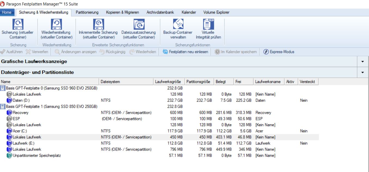Select the 796 MB Lokales Laufwerk row icon
The image size is (369, 172).
click(10, 149)
